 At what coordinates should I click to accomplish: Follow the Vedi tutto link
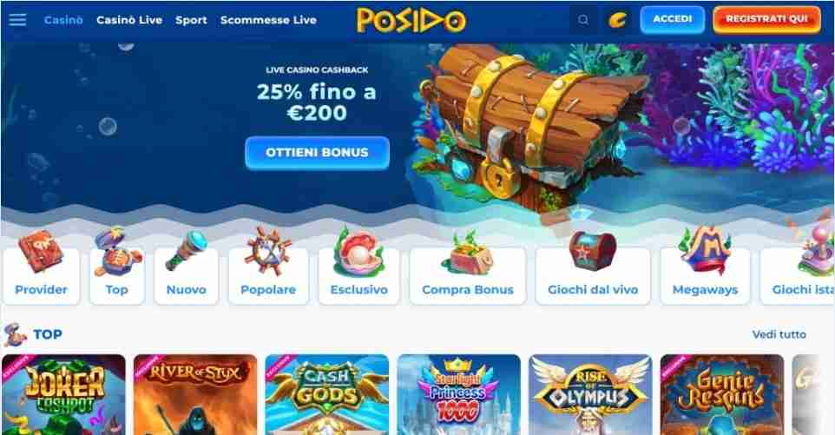click(779, 334)
